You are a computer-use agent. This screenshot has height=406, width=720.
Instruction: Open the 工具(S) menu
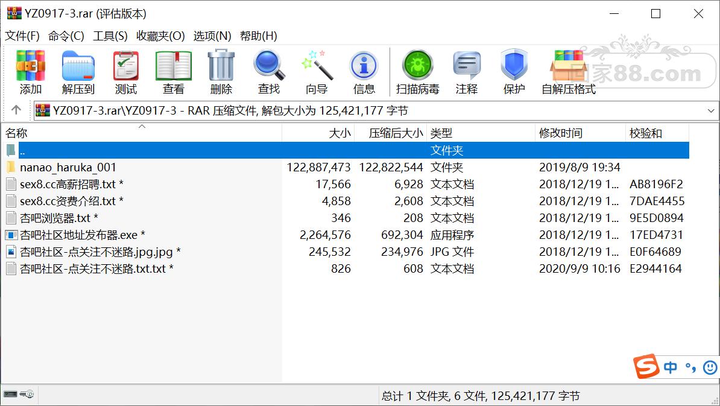click(x=110, y=36)
